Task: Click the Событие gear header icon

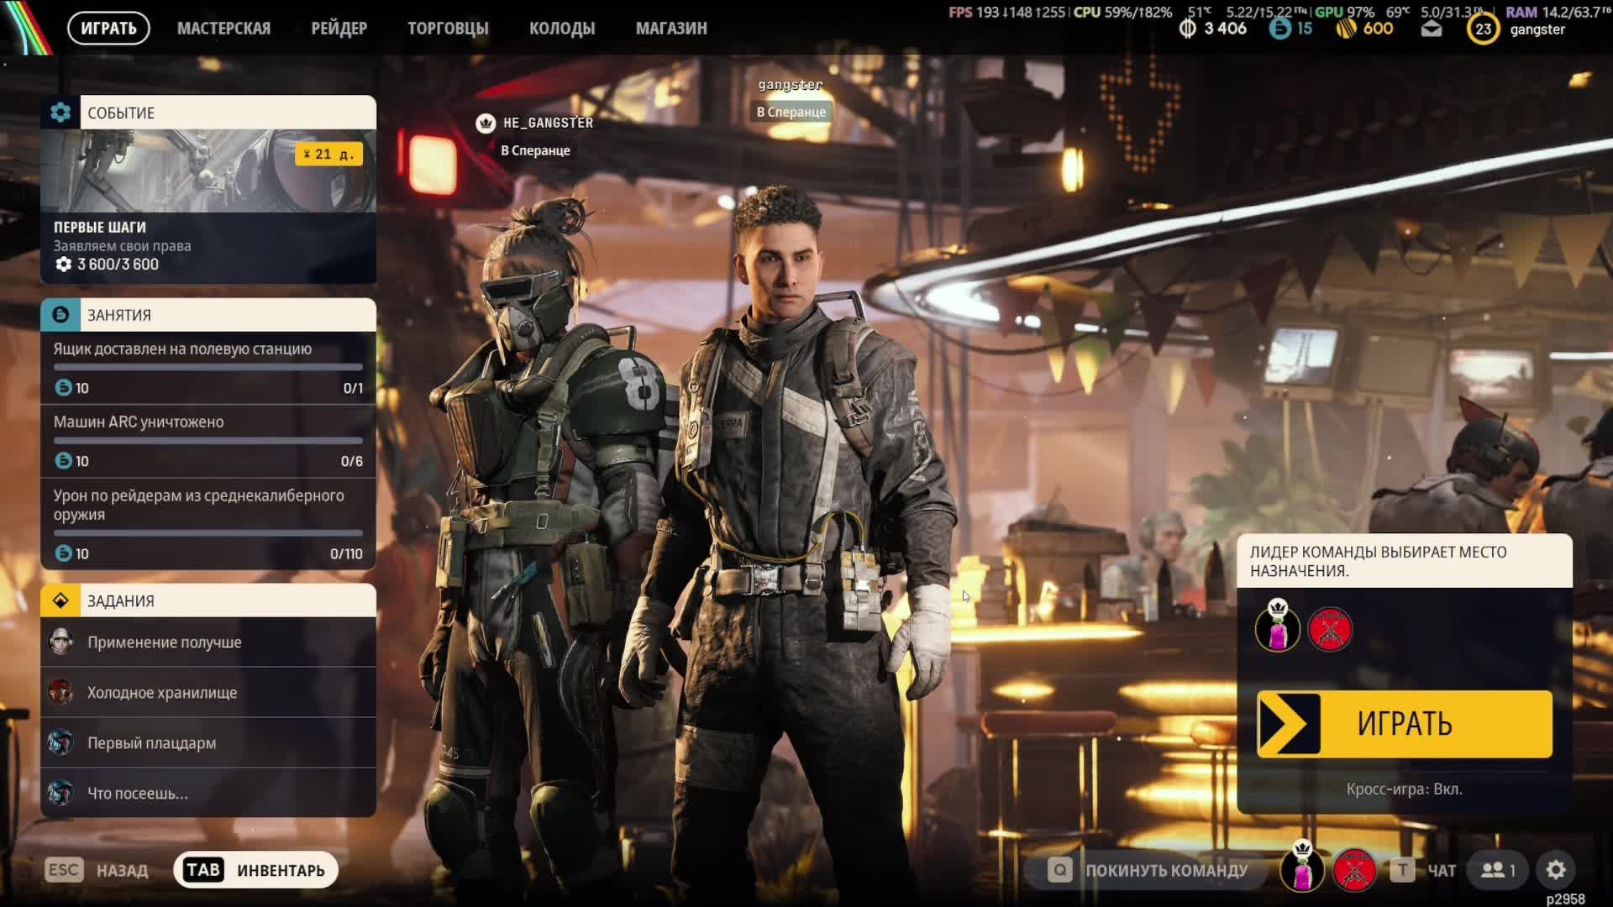Action: pos(60,113)
